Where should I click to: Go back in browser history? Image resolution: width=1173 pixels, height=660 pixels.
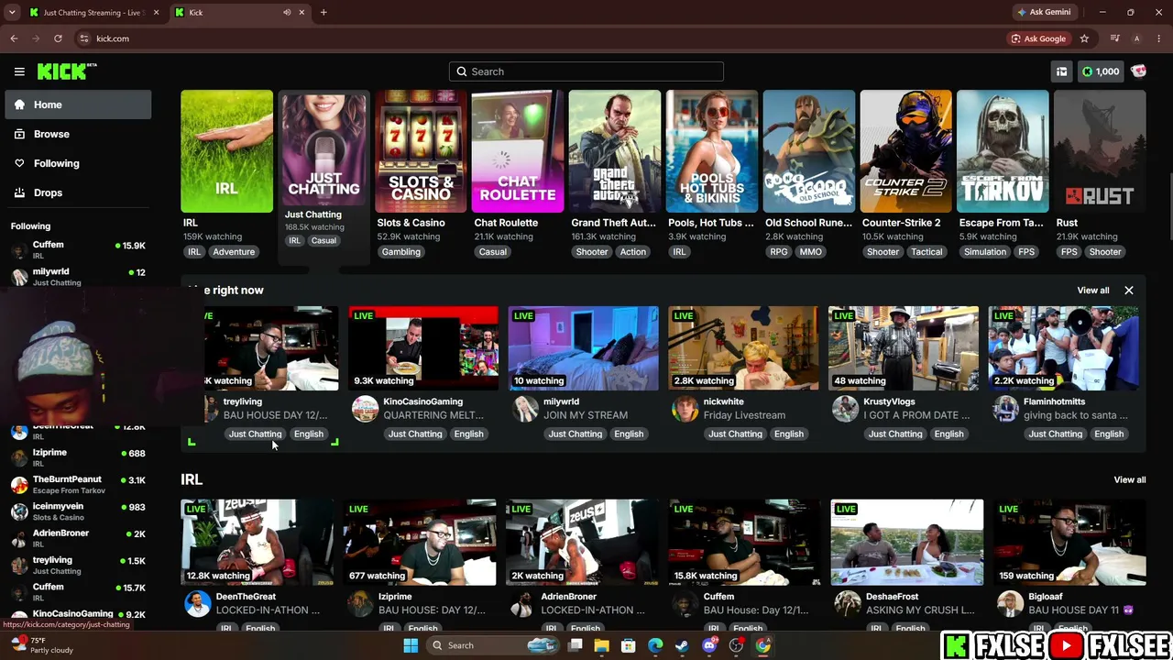point(14,38)
